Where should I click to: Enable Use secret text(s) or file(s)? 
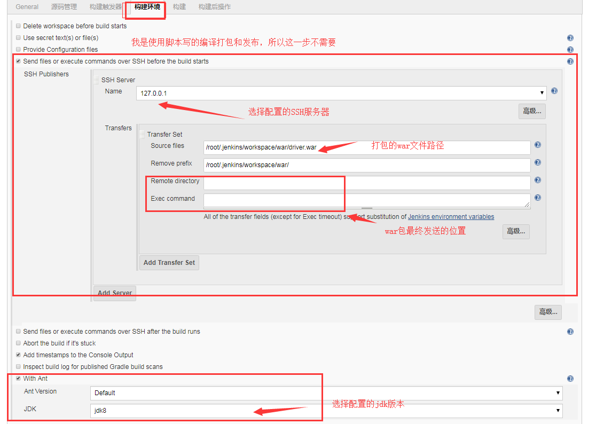coord(18,37)
